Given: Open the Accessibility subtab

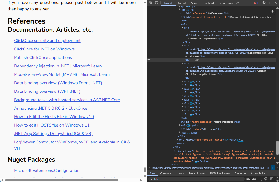Looking at the screenshot, I should pos(258,174).
